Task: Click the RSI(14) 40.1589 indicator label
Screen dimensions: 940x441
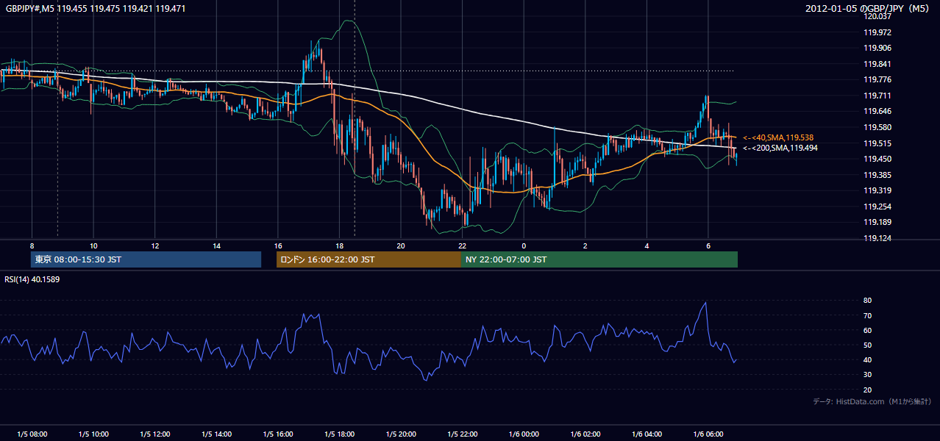Action: (x=32, y=279)
